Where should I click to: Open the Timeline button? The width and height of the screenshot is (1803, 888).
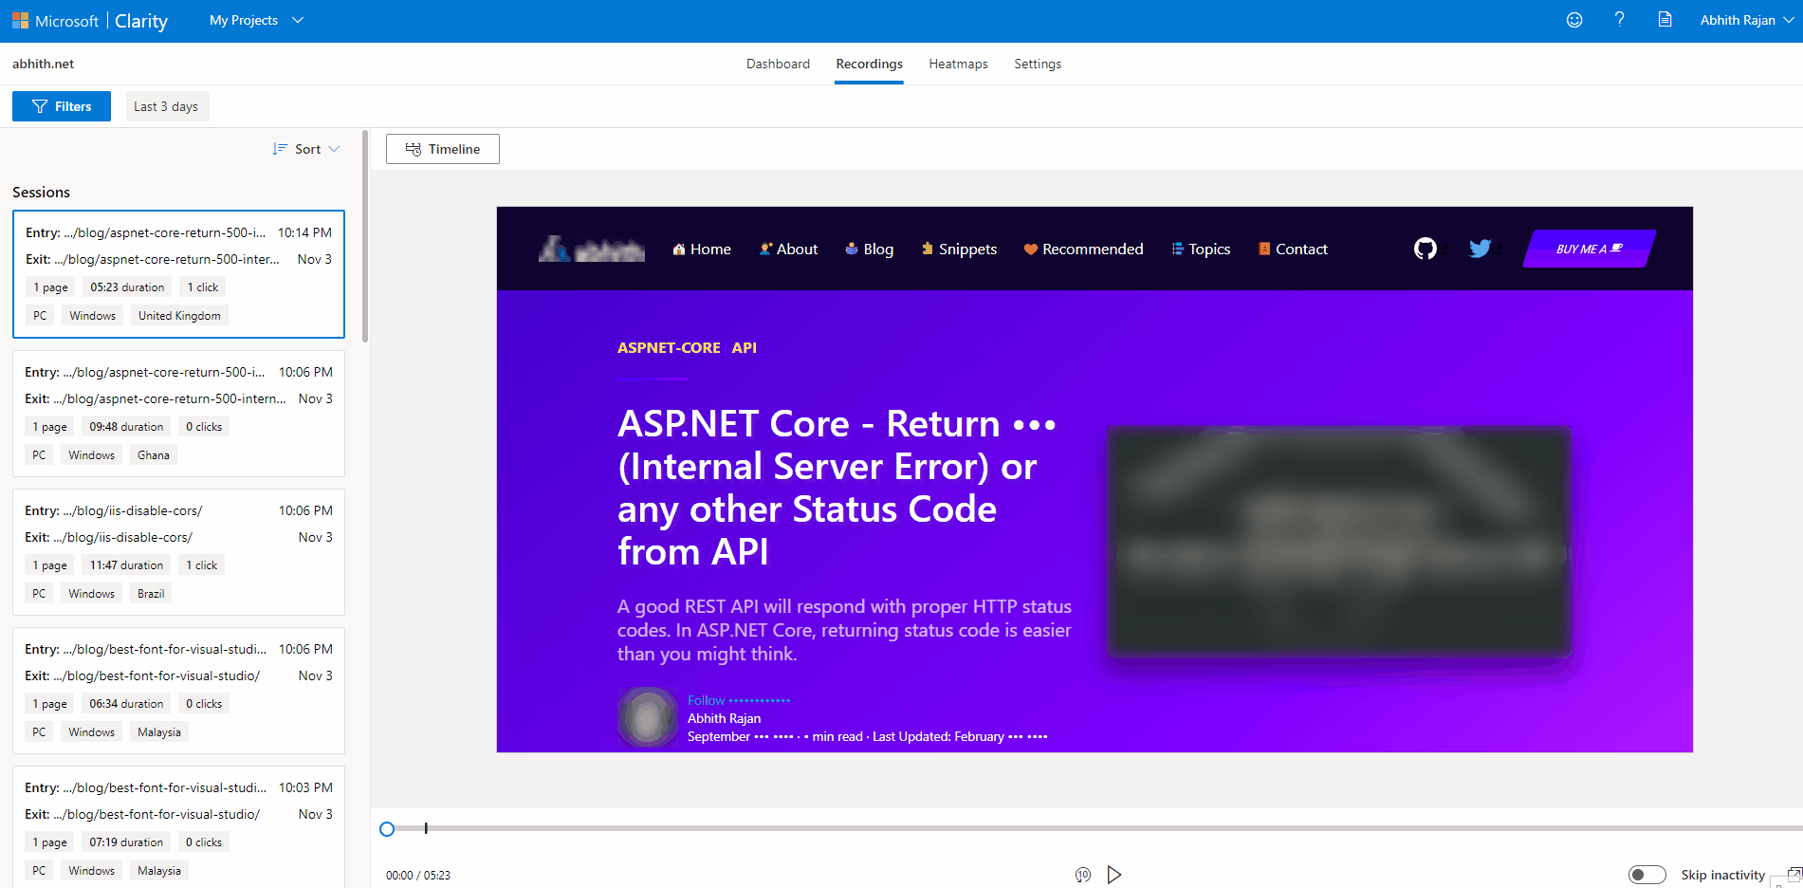pos(443,149)
